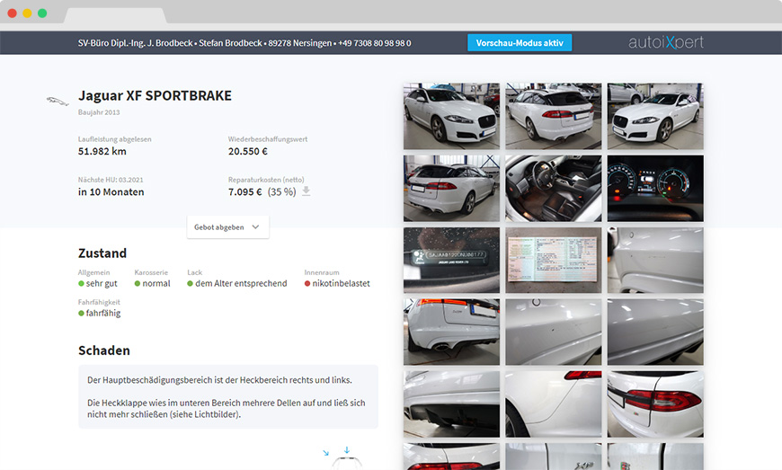Viewport: 782px width, 470px height.
Task: Click dem Alter entsprechend Lack status
Action: click(237, 283)
